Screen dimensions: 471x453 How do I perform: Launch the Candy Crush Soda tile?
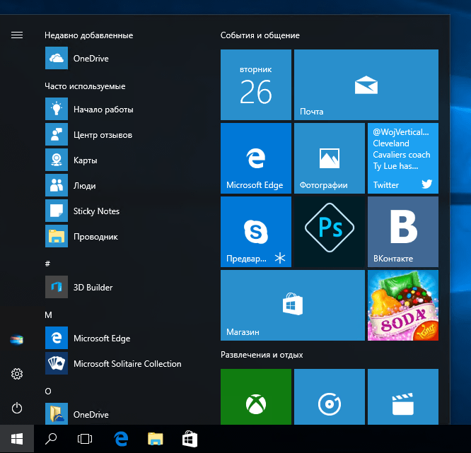(x=403, y=305)
